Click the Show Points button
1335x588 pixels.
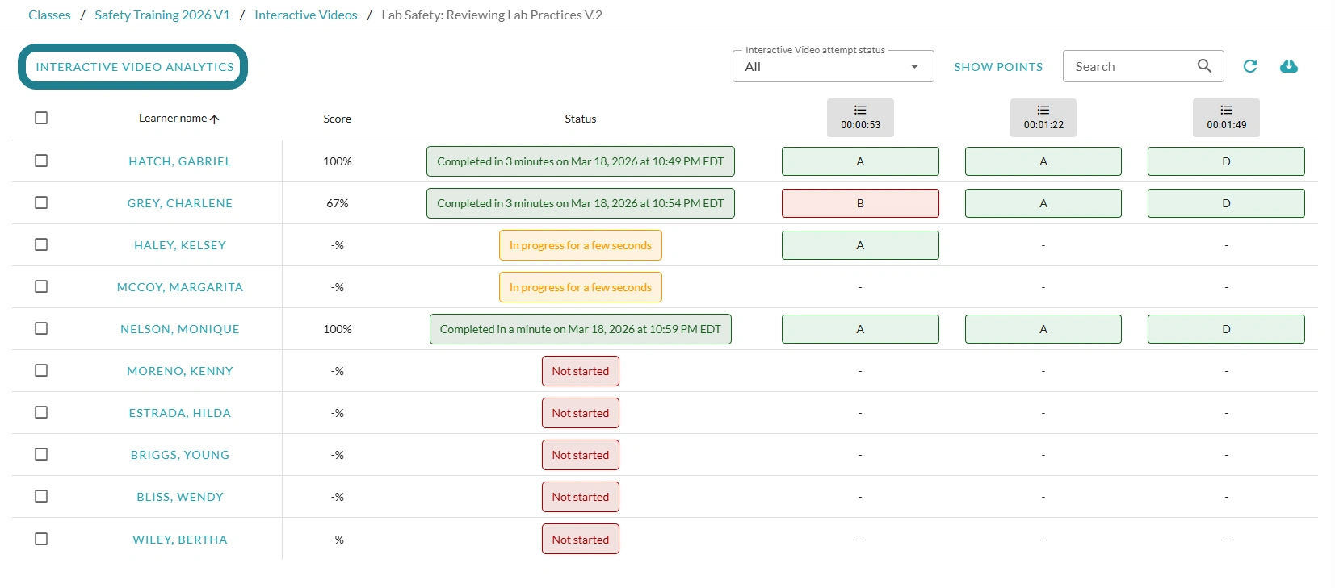pos(998,67)
